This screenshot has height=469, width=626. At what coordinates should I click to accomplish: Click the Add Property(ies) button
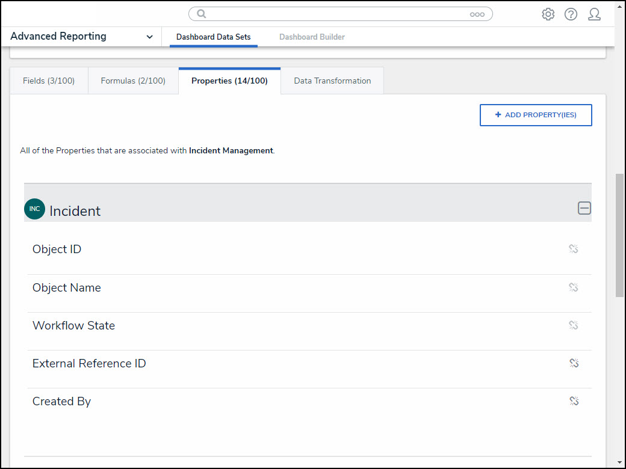[x=536, y=115]
